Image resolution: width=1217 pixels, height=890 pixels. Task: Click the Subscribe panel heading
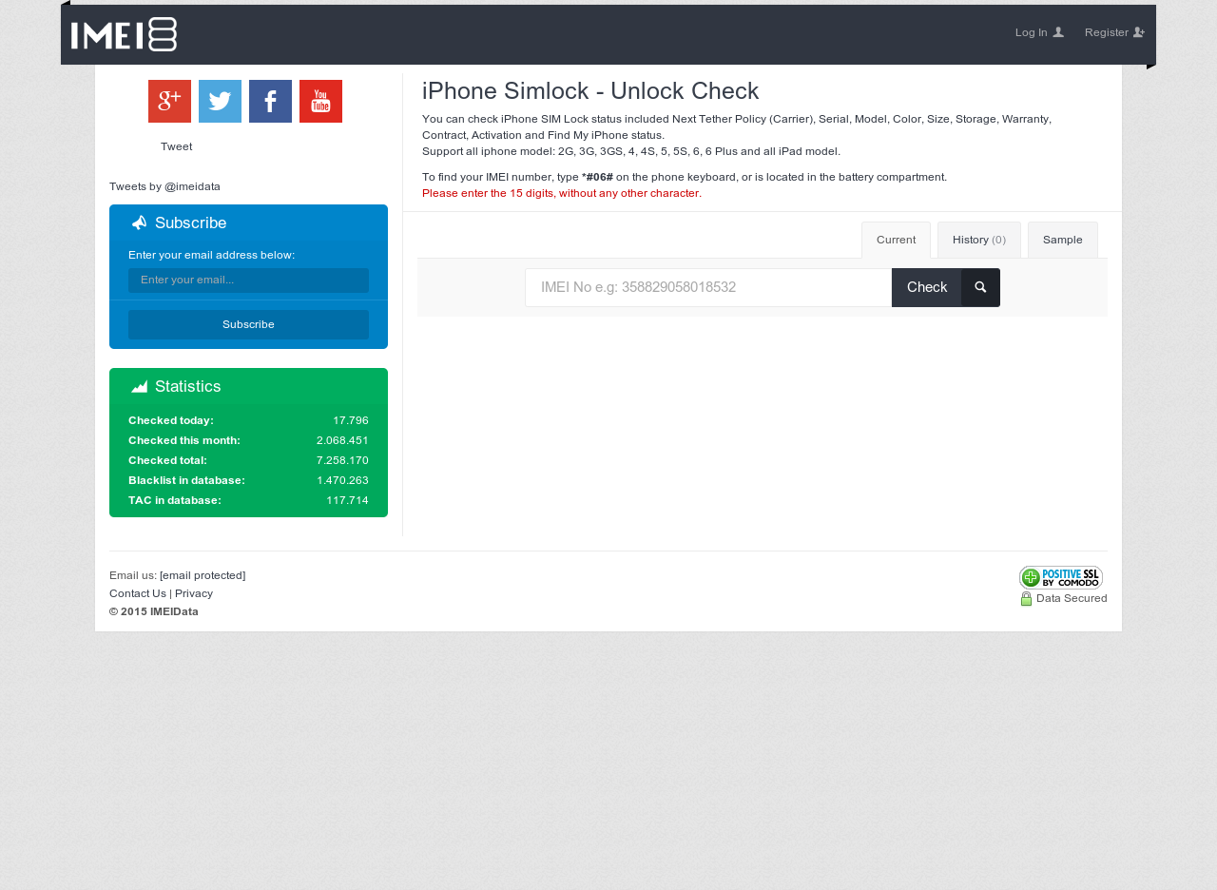tap(190, 222)
